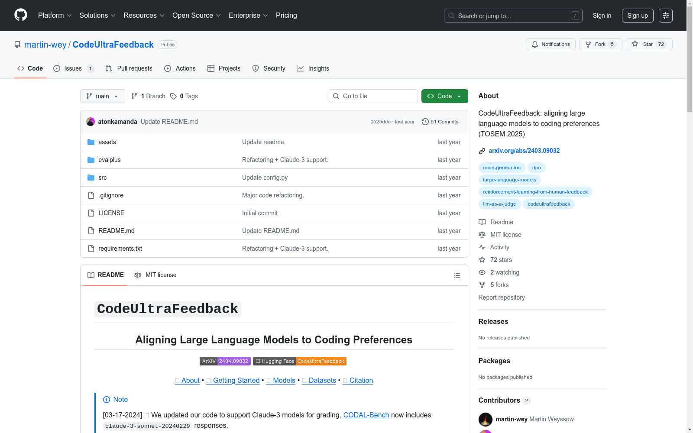
Task: Open the green Code dropdown
Action: [444, 96]
